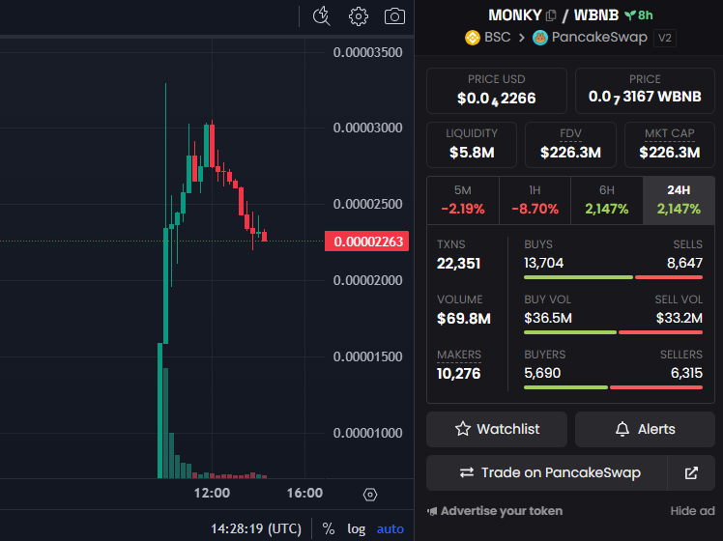This screenshot has width=723, height=541.
Task: Click the SELLERS count 6,315
Action: tap(686, 373)
